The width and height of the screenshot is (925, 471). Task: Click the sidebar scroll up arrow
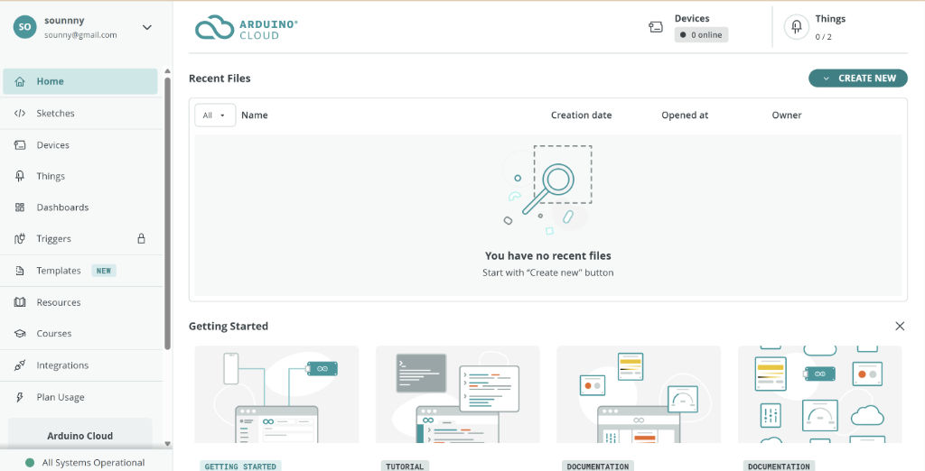(x=167, y=71)
